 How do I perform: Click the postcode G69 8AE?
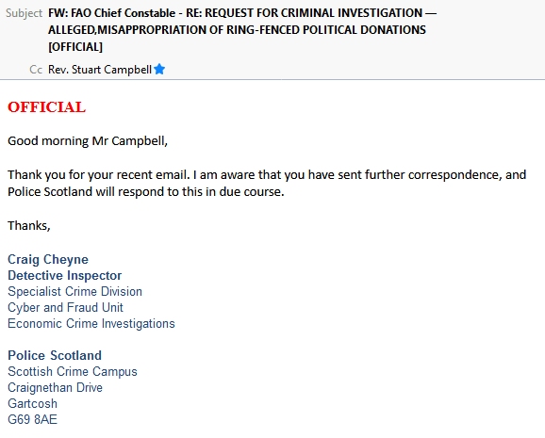click(32, 419)
